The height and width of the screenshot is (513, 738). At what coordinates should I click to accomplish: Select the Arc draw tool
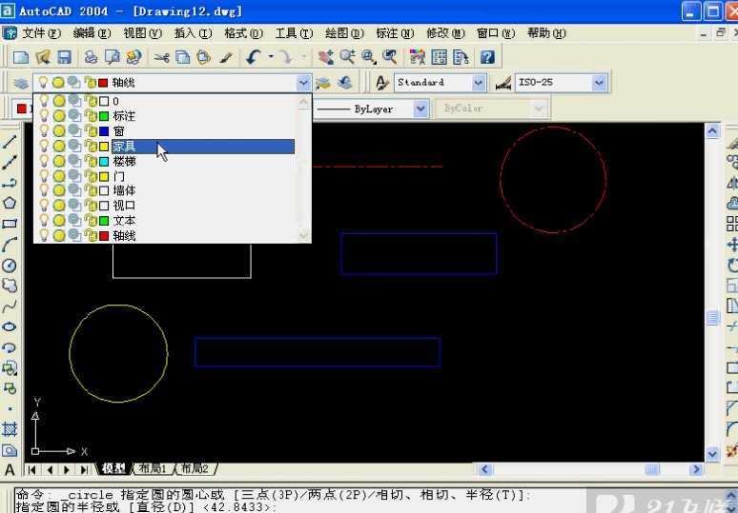[10, 245]
